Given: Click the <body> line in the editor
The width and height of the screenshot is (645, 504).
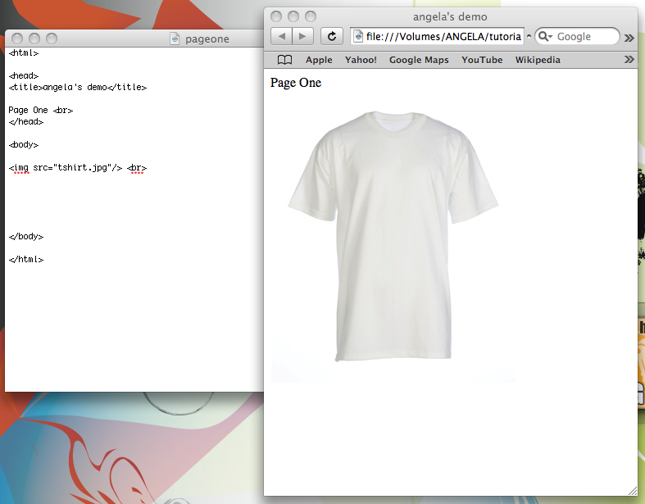Looking at the screenshot, I should pyautogui.click(x=24, y=144).
